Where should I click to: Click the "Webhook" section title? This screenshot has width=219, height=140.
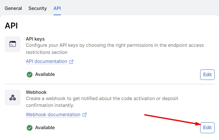[x=36, y=92]
